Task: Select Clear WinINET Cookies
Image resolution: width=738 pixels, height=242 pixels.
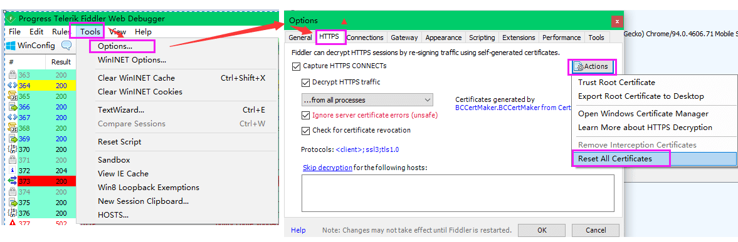Action: [x=140, y=91]
